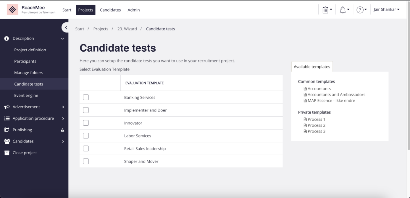Image resolution: width=410 pixels, height=198 pixels.
Task: Switch to the Available templates tab
Action: (x=312, y=67)
